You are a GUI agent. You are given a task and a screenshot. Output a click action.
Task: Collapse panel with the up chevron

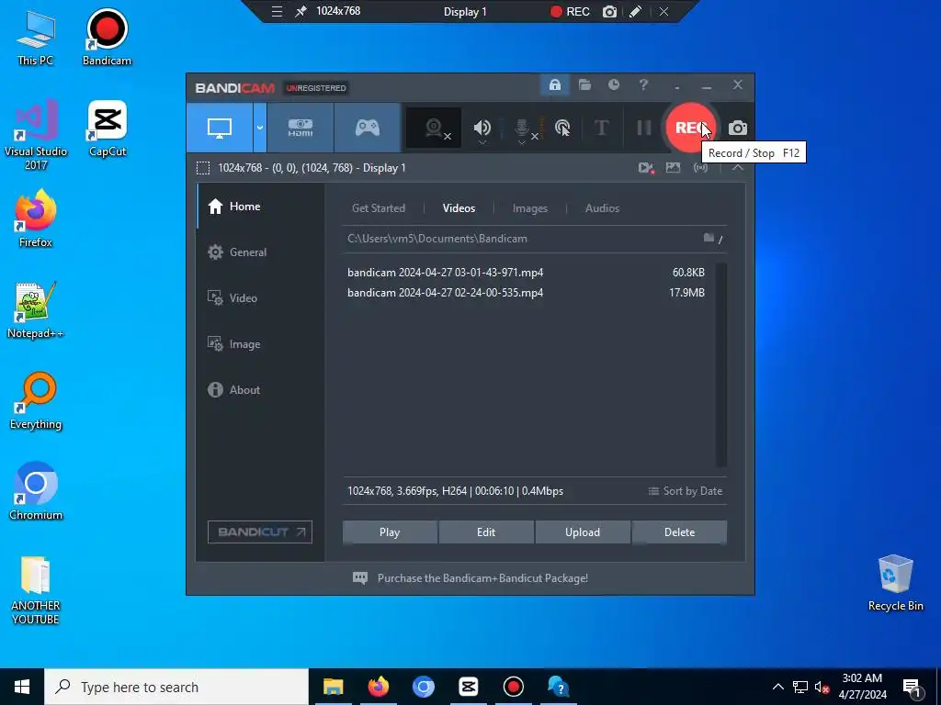[x=738, y=168]
